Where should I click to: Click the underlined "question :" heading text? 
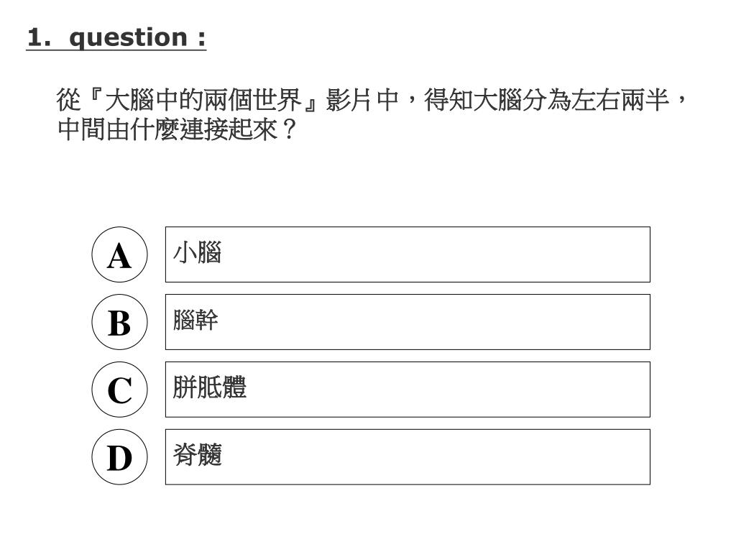137,37
